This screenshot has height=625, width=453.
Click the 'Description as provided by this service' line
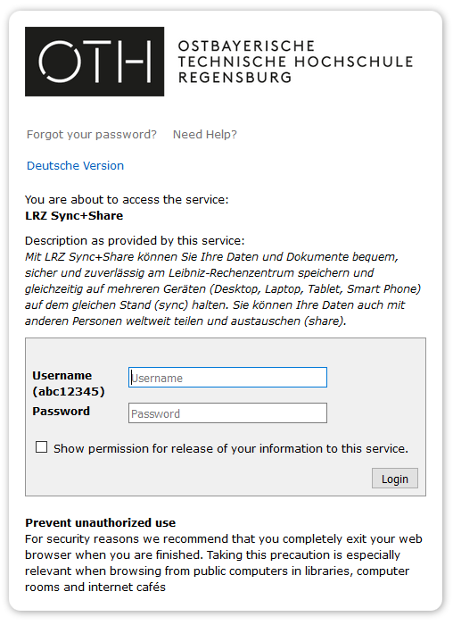point(135,241)
